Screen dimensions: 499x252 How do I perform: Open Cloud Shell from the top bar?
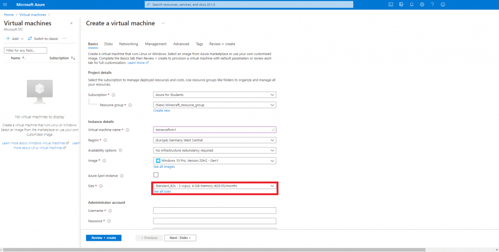(x=391, y=4)
